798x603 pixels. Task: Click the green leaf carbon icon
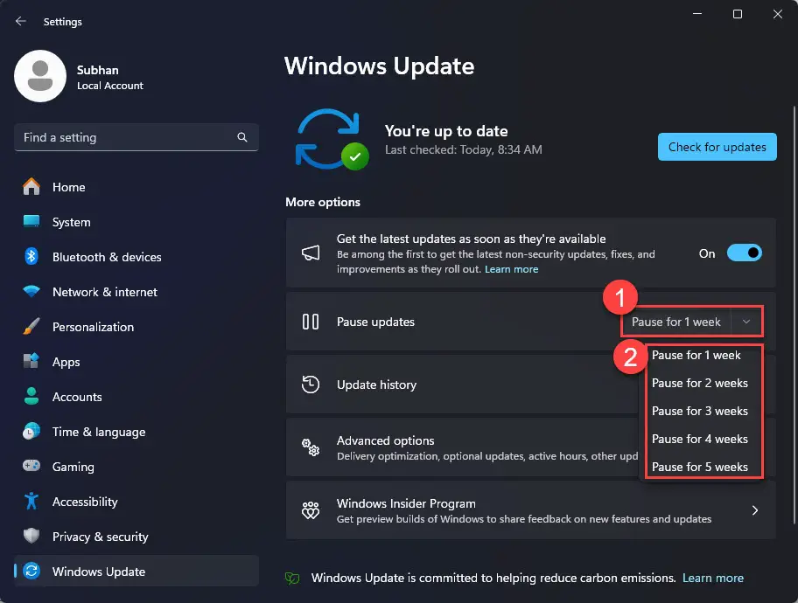[292, 578]
